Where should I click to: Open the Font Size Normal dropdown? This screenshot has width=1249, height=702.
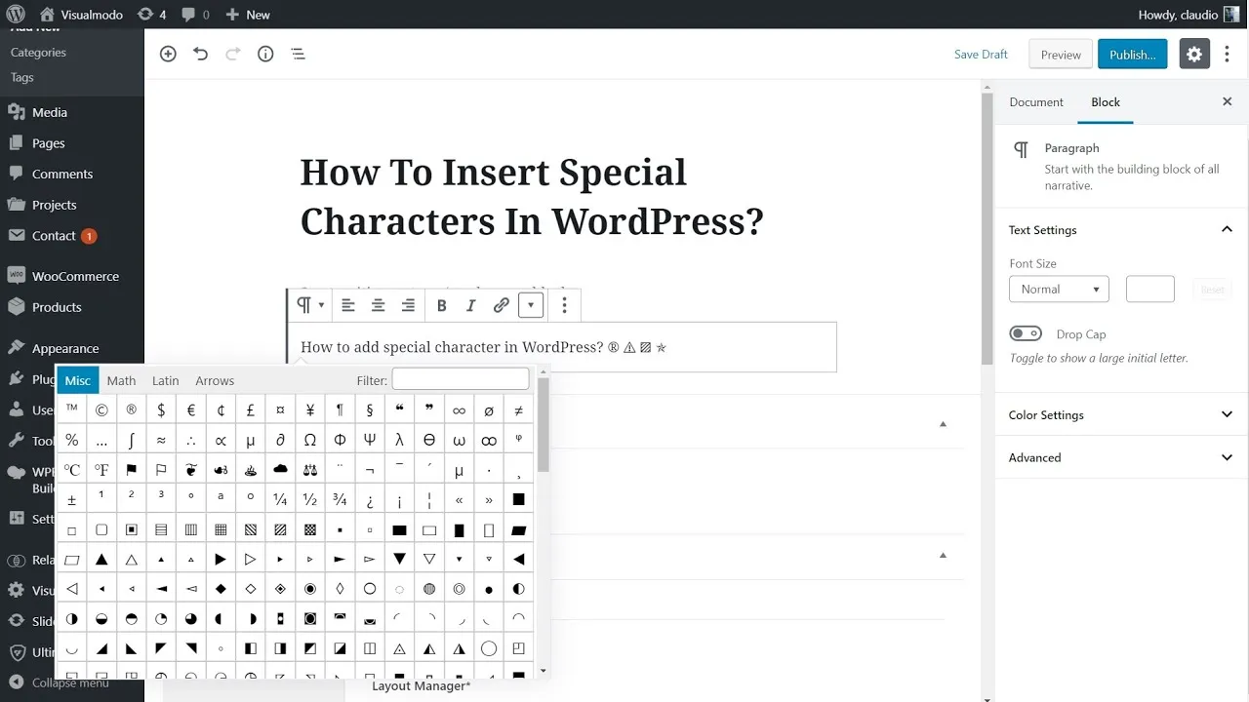[1059, 289]
